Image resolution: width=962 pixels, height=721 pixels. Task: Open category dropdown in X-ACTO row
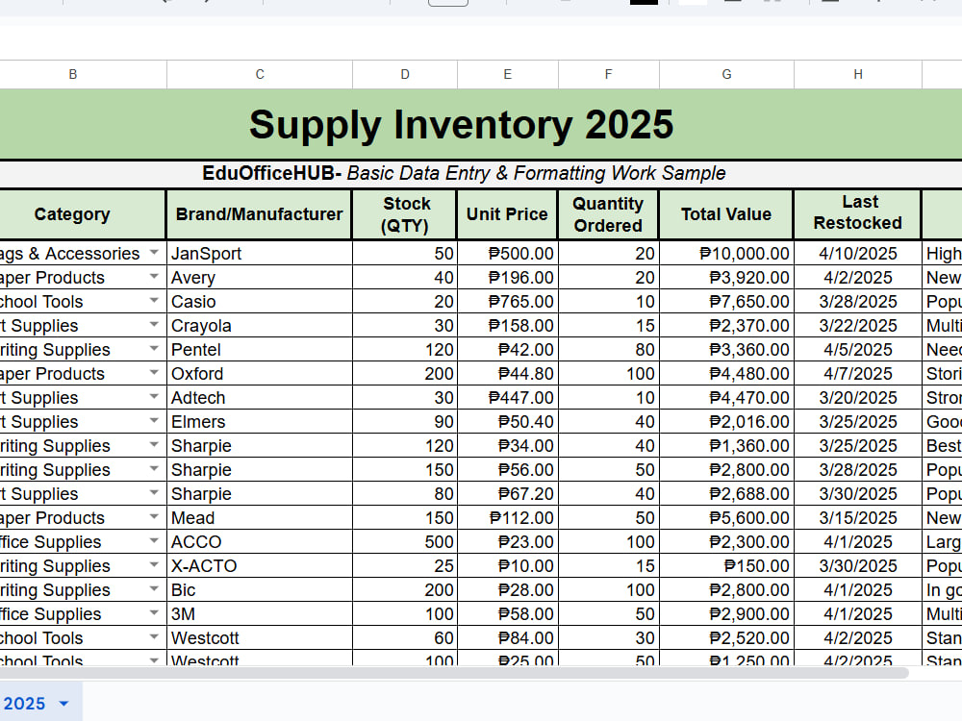click(154, 564)
